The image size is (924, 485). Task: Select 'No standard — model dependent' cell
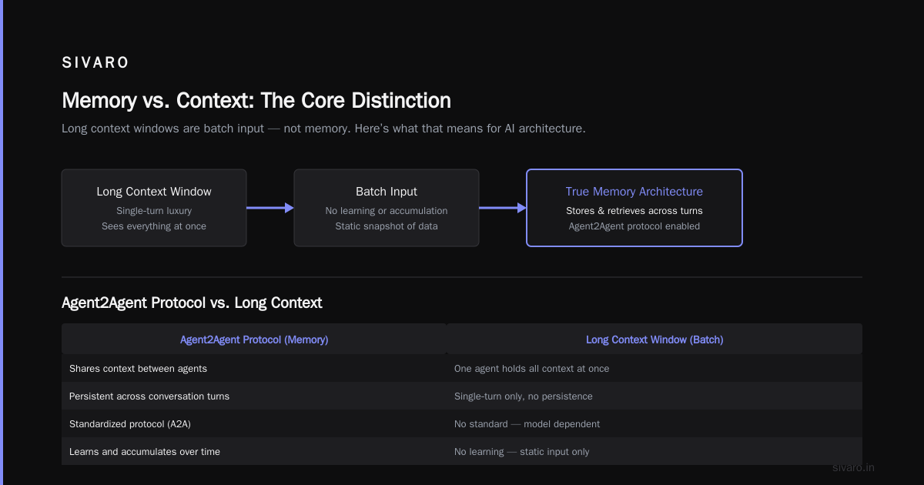(x=654, y=423)
